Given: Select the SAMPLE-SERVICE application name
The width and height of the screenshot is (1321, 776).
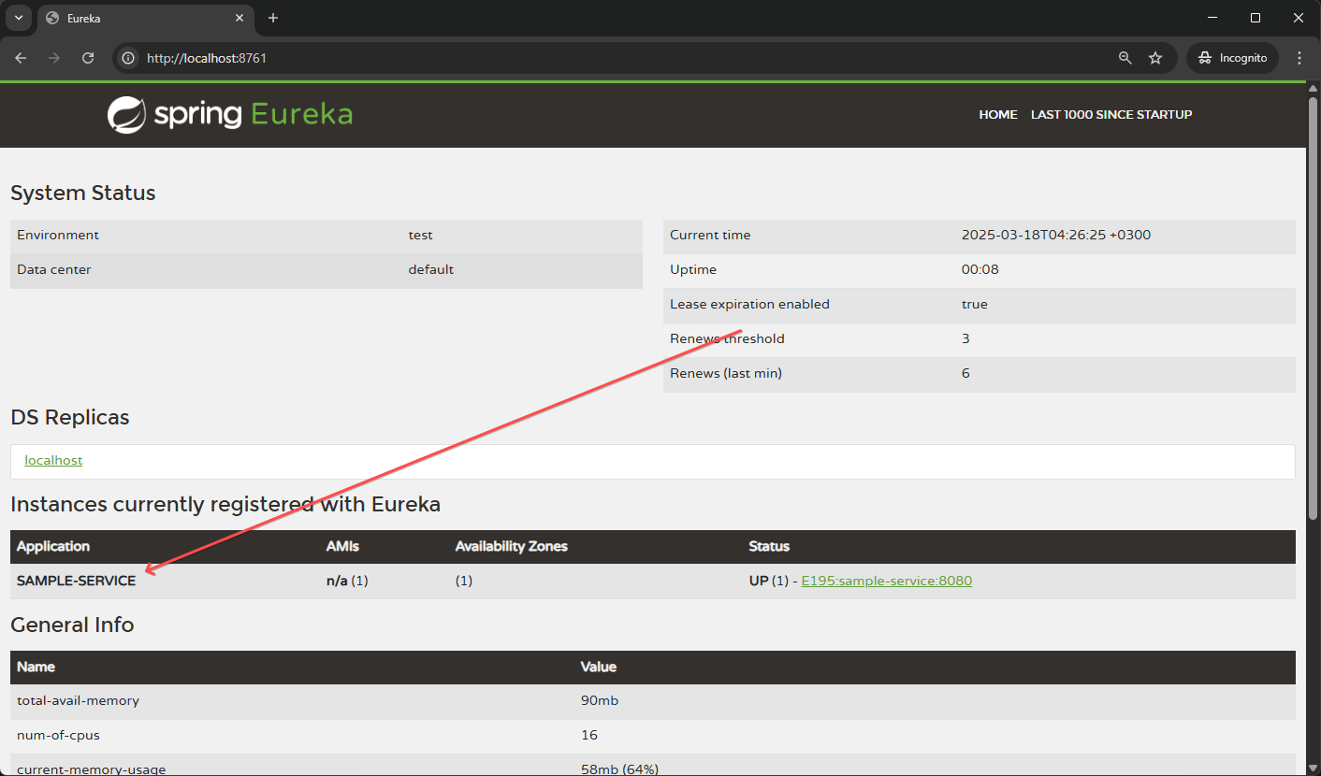Looking at the screenshot, I should click(x=76, y=581).
